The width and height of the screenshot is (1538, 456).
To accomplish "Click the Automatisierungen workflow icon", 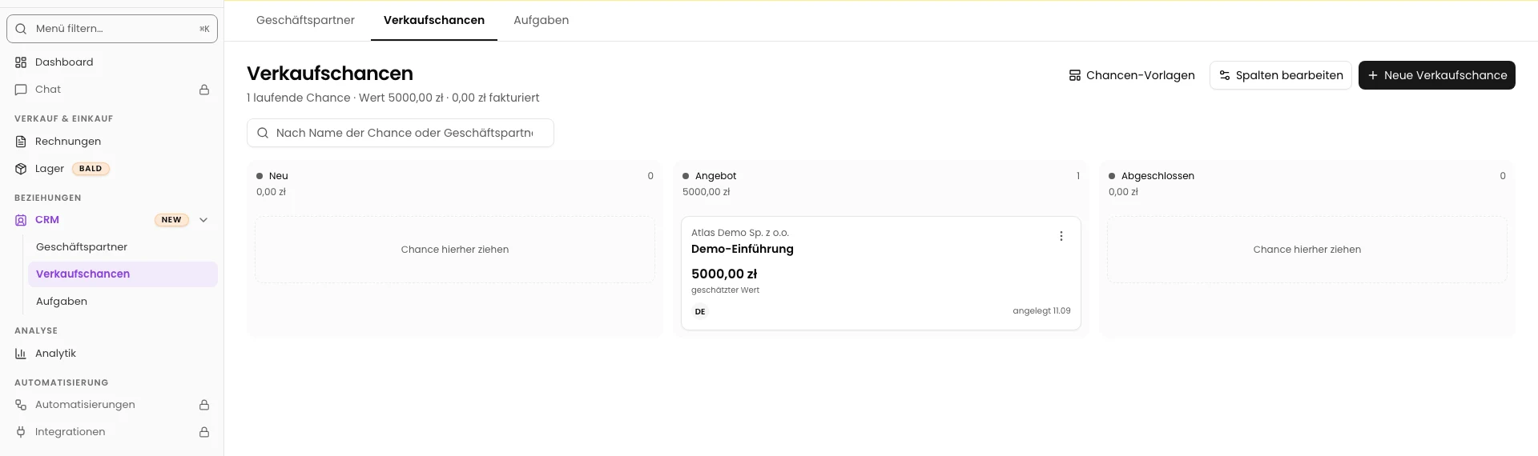I will tap(21, 405).
